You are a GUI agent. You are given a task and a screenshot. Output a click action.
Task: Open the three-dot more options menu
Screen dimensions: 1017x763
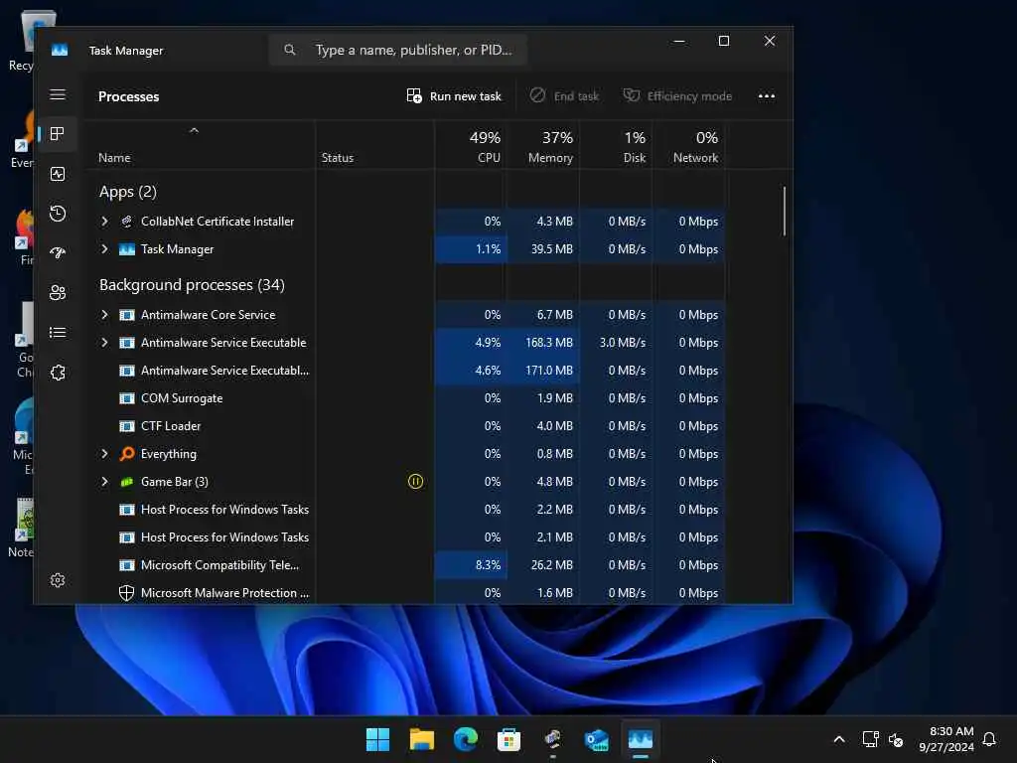(x=767, y=96)
